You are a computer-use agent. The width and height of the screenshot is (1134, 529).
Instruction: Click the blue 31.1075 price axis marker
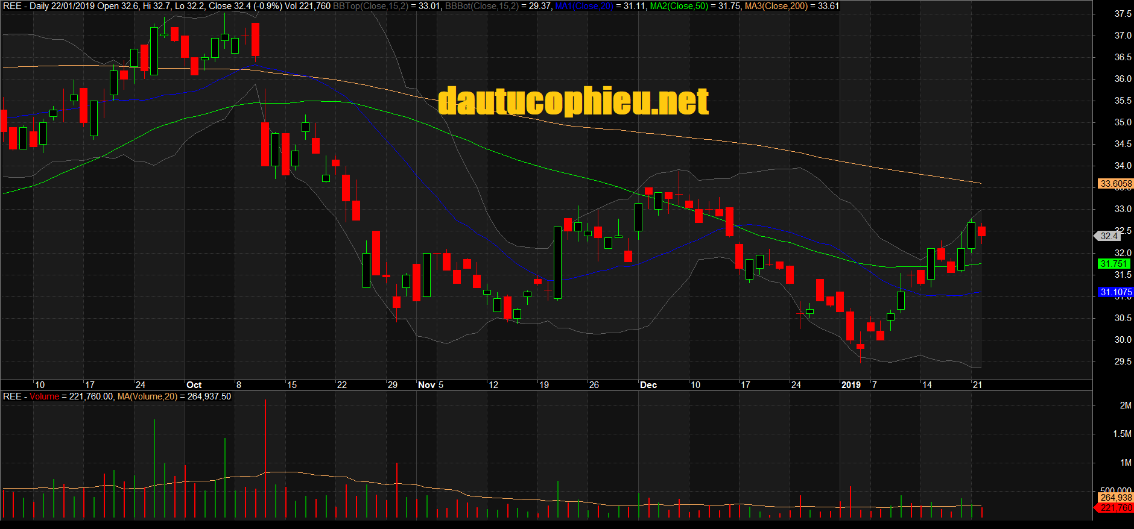click(1115, 292)
